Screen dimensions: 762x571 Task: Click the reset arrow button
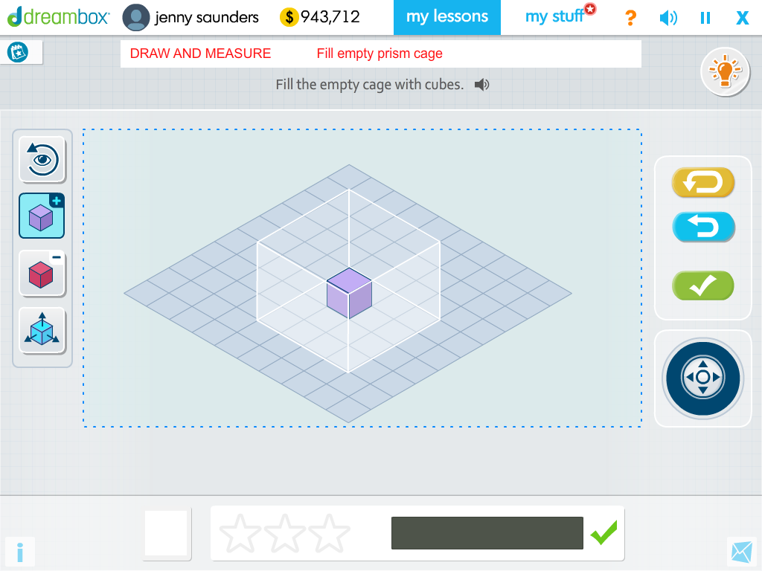click(702, 182)
